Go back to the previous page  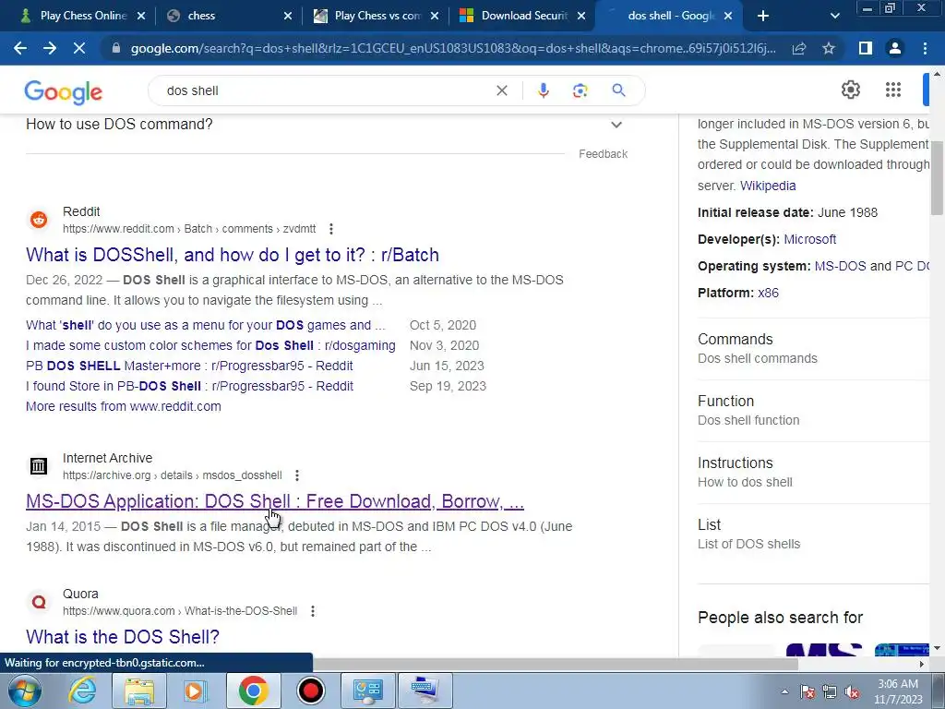coord(20,48)
